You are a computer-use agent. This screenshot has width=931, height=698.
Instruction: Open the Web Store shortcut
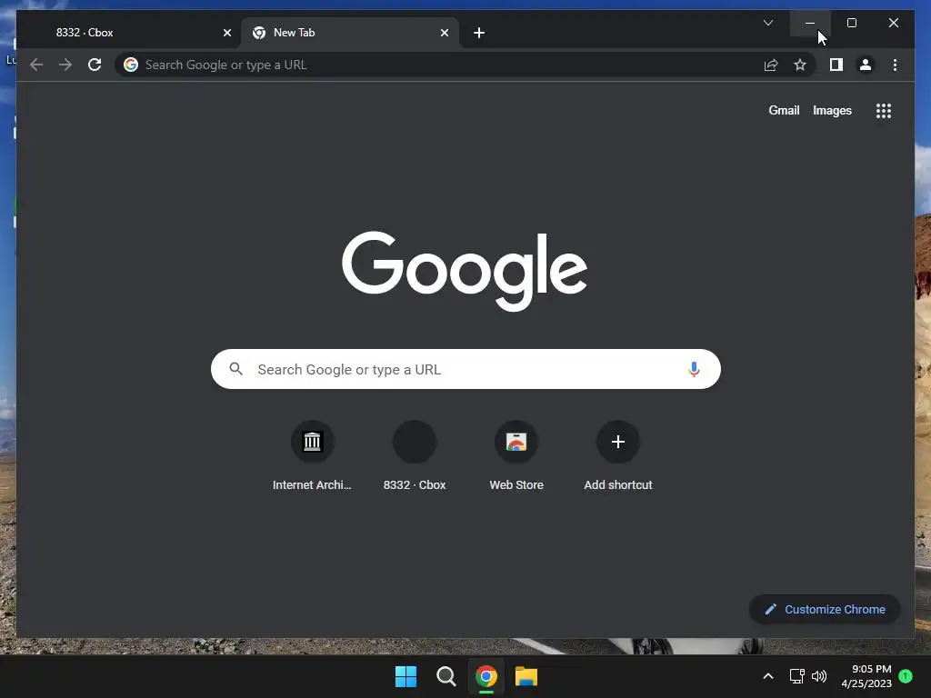516,456
